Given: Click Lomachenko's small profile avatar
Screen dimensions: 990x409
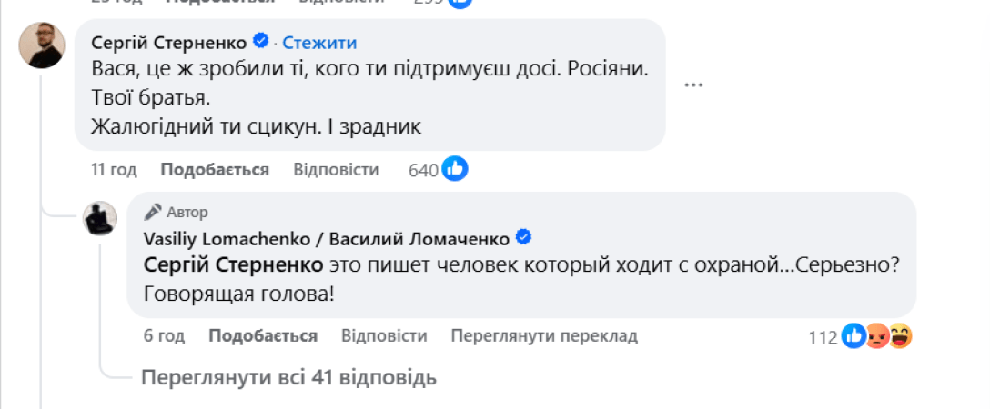Looking at the screenshot, I should 100,219.
